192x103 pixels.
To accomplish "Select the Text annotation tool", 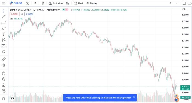I will pyautogui.click(x=4, y=34).
